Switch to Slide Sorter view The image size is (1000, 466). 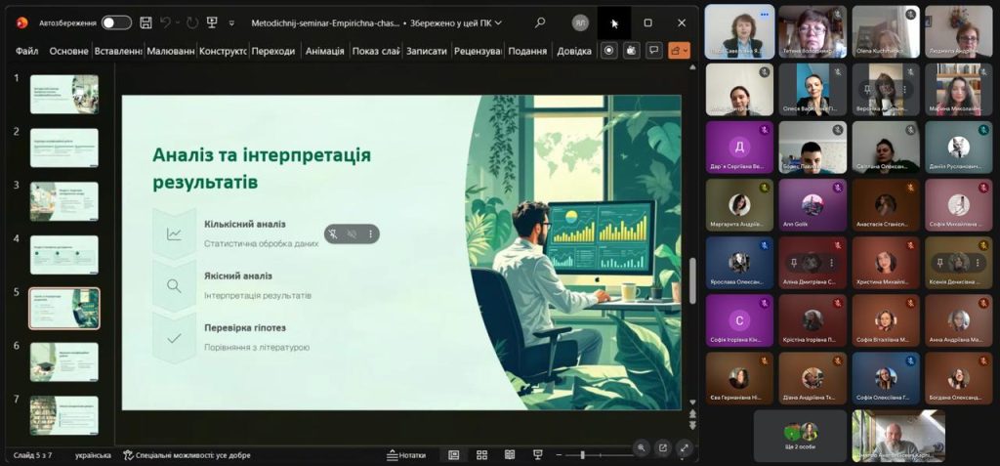pos(481,455)
